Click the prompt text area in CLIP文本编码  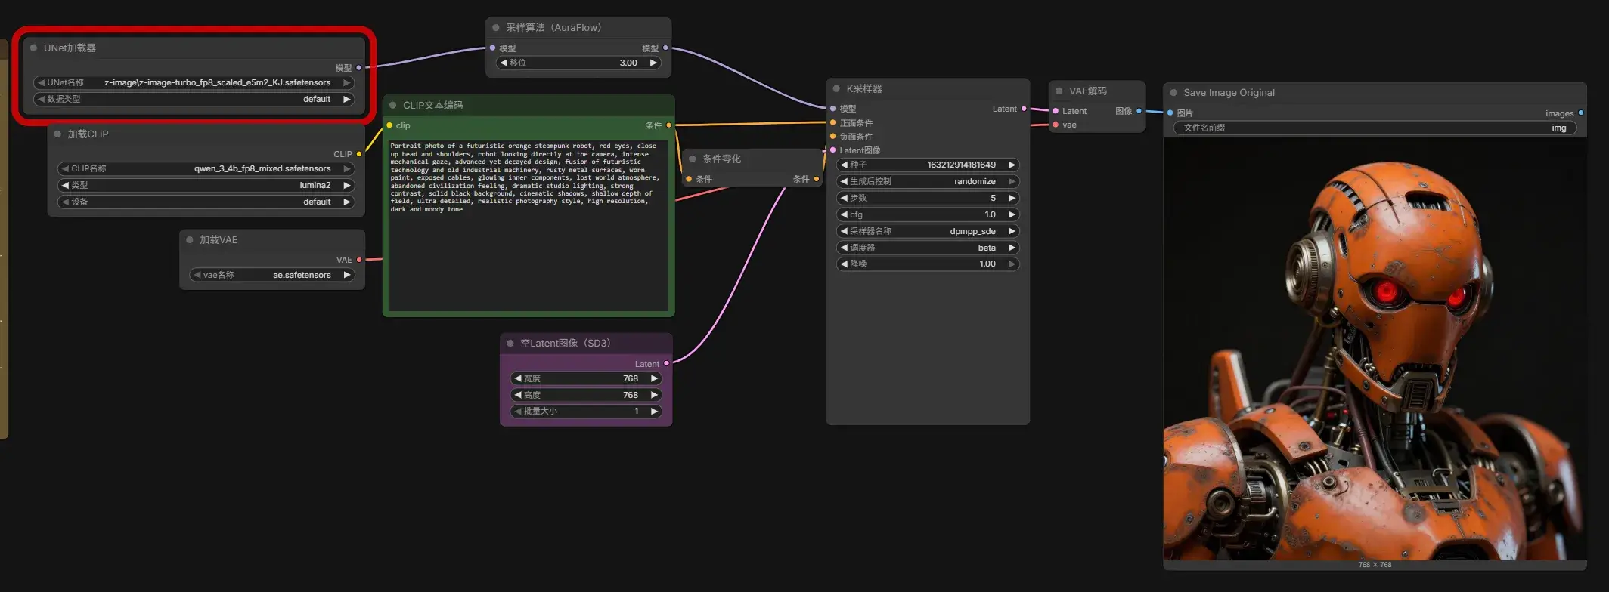tap(529, 225)
